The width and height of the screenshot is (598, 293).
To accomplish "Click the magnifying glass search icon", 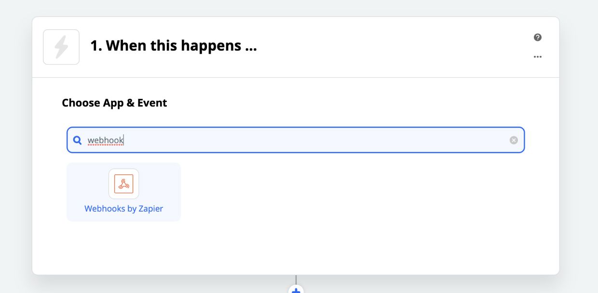I will point(77,140).
